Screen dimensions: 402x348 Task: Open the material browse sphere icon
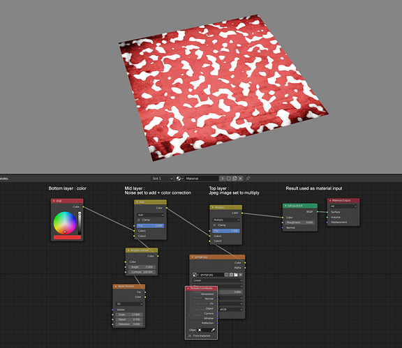click(x=179, y=179)
